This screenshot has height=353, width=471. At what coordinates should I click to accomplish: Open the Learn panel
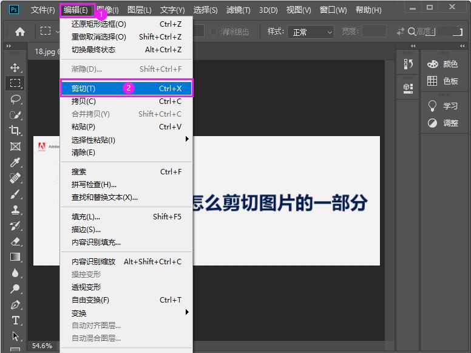442,106
